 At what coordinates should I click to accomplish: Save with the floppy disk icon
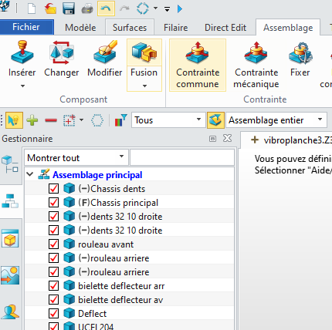coord(69,9)
